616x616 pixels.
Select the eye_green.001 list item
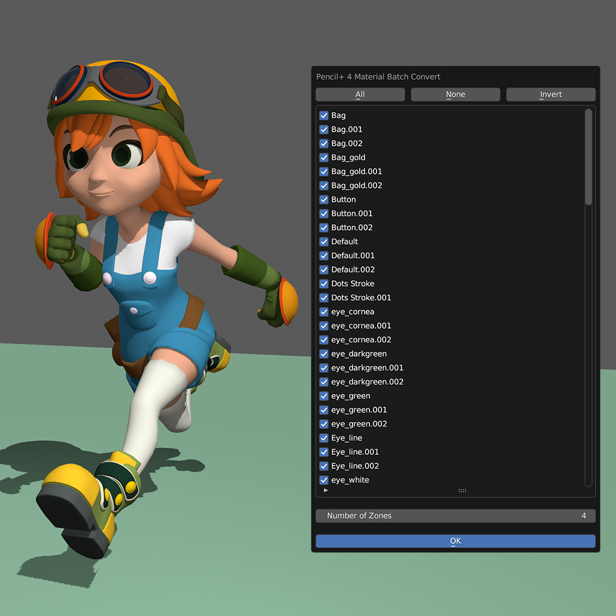359,410
